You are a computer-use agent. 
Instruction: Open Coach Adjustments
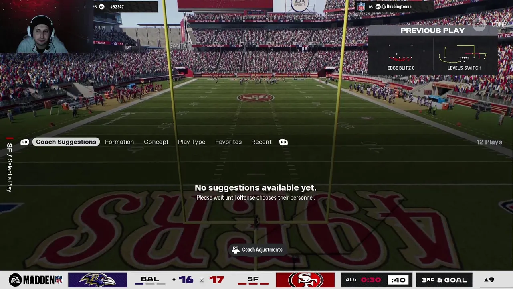tap(257, 250)
